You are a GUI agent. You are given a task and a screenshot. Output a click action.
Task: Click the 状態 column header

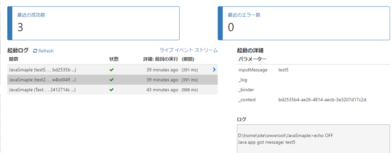point(114,59)
